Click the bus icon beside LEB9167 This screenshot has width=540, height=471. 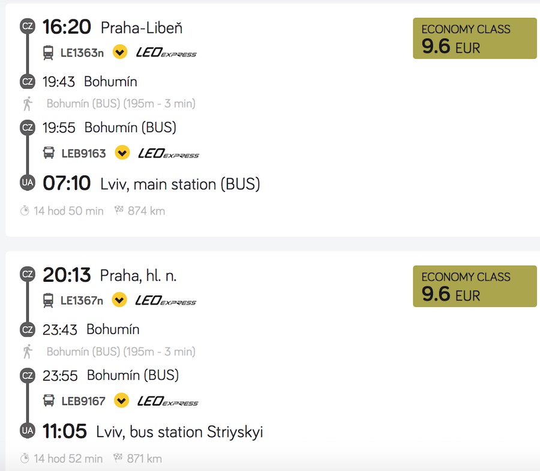49,400
